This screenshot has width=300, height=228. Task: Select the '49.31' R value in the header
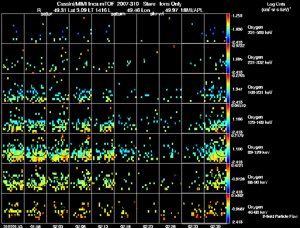pos(60,10)
